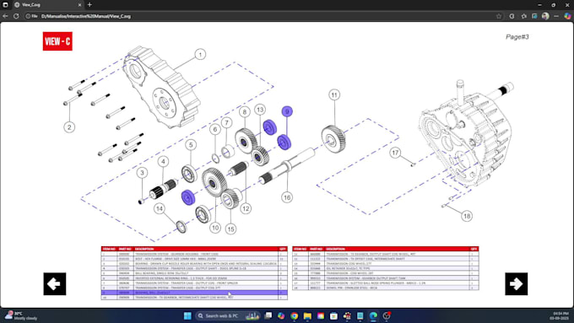The width and height of the screenshot is (574, 323).
Task: Select callout balloon 7
Action: pos(226,123)
